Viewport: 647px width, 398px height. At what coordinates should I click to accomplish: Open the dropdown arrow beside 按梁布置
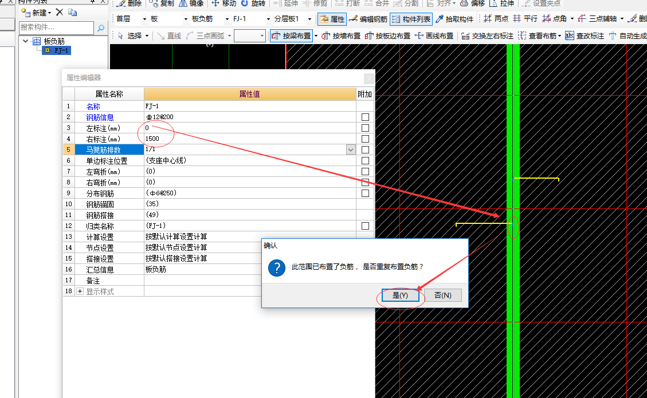pos(316,36)
